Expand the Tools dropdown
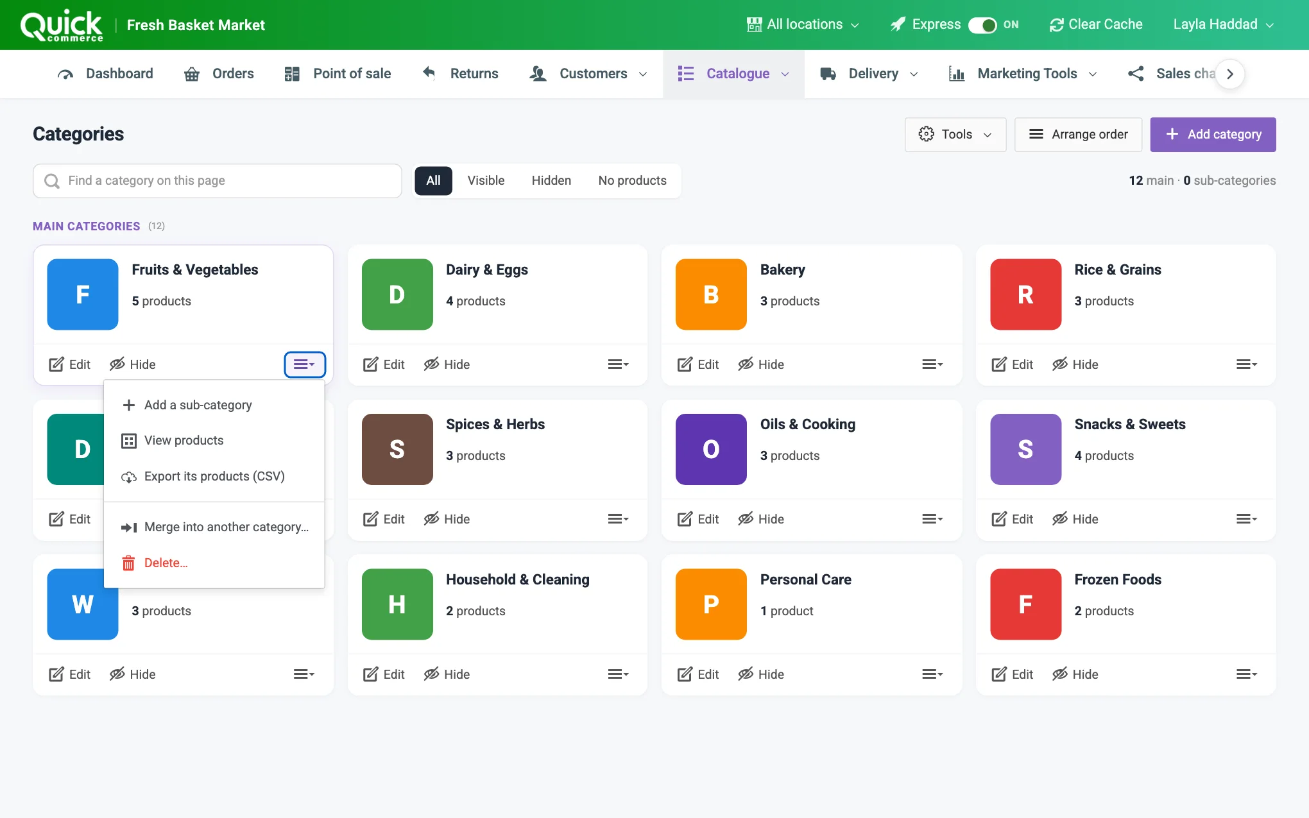The width and height of the screenshot is (1309, 818). pyautogui.click(x=955, y=134)
